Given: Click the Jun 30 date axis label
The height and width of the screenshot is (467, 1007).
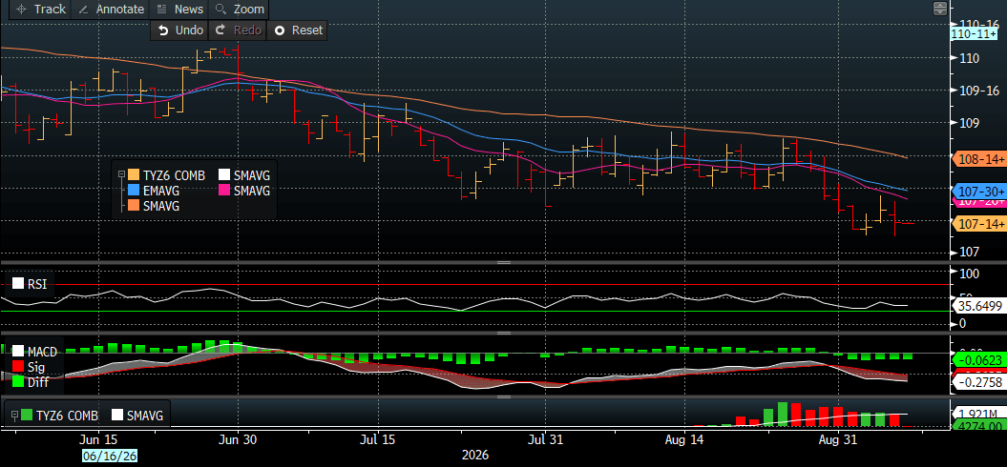Looking at the screenshot, I should point(239,440).
